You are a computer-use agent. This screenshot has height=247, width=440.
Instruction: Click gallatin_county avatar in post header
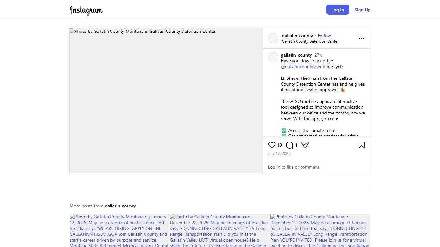coord(273,38)
